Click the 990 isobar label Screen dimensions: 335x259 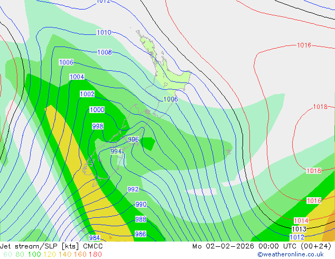point(141,205)
